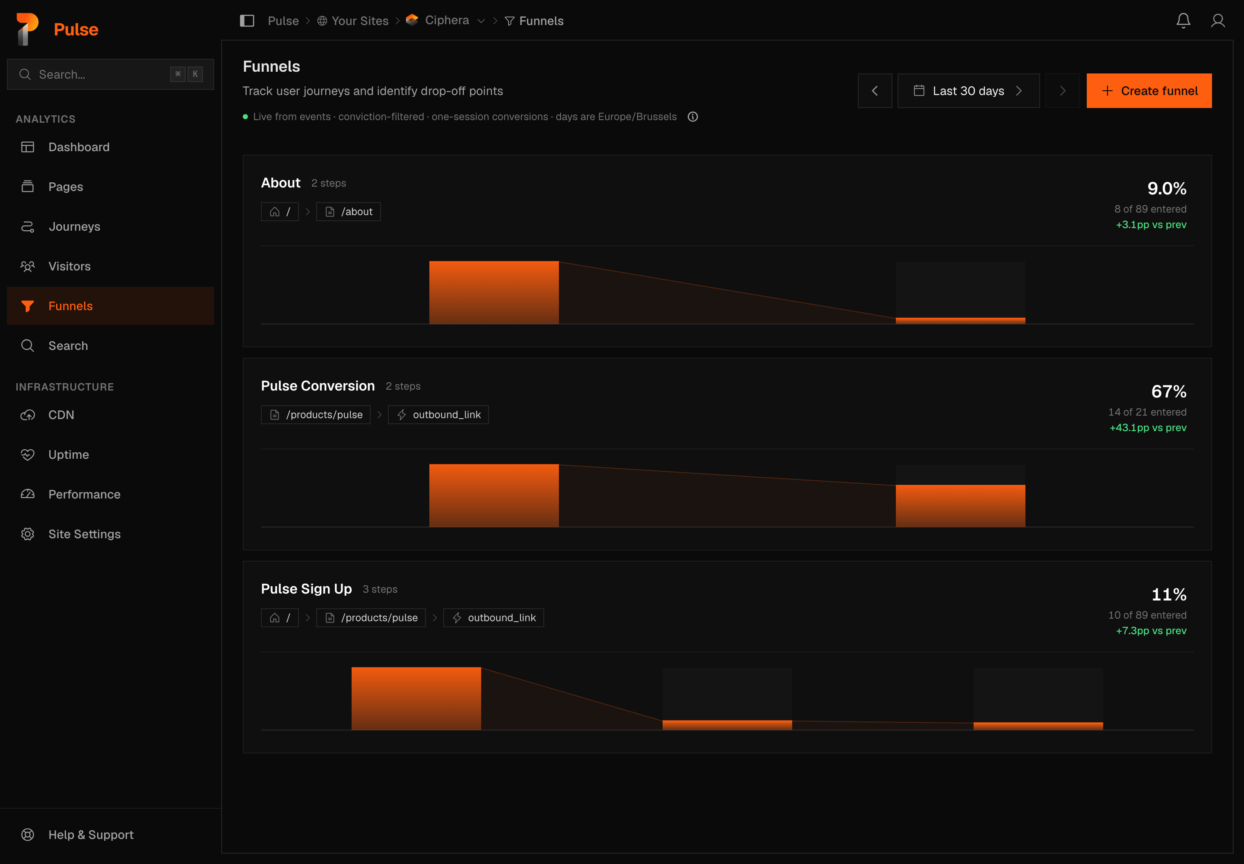Click first bar in About funnel chart

(x=494, y=292)
